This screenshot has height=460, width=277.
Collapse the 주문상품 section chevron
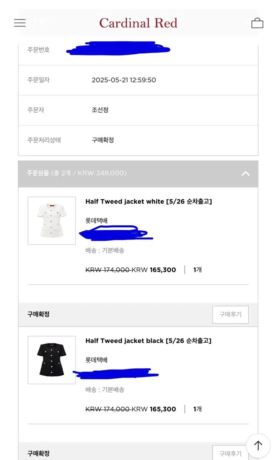tap(246, 173)
